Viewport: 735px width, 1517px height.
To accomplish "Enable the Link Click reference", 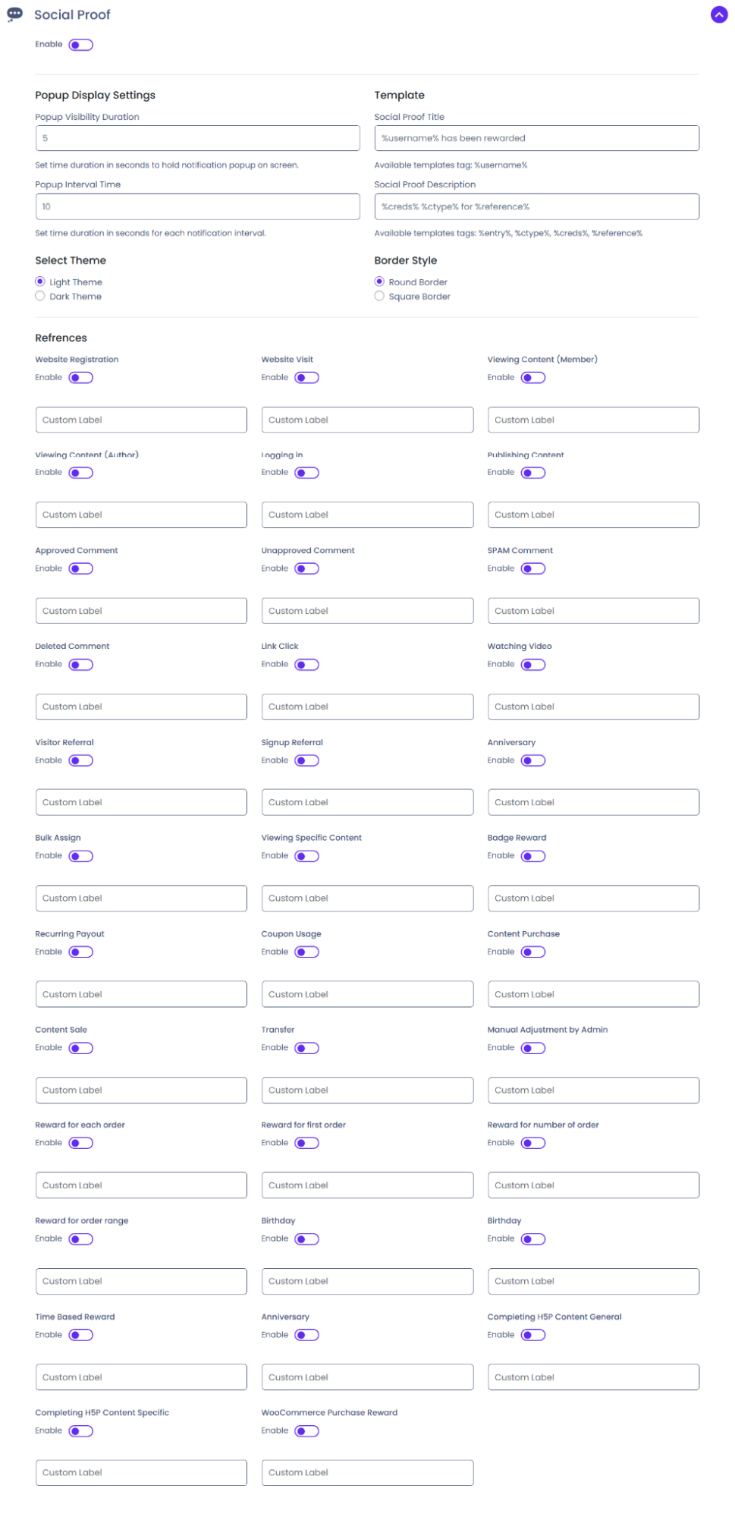I will point(306,665).
